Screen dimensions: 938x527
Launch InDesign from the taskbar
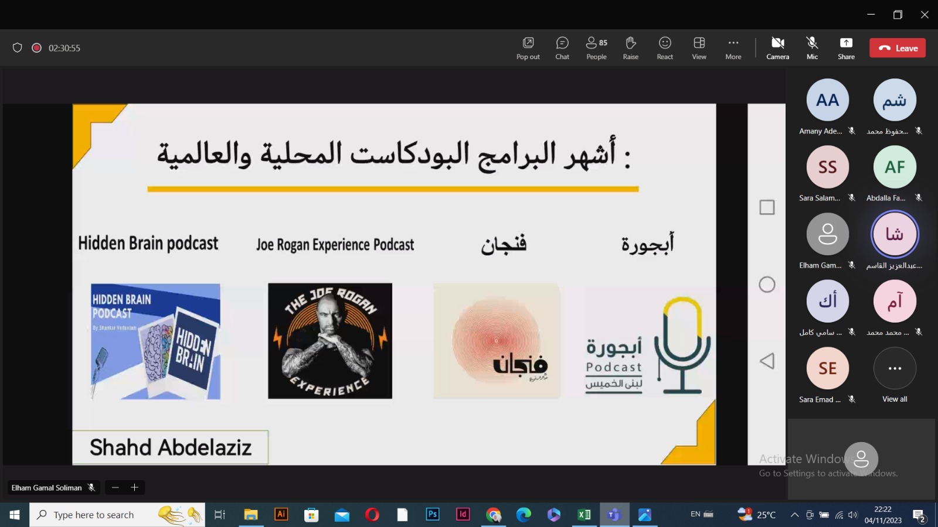click(x=463, y=515)
